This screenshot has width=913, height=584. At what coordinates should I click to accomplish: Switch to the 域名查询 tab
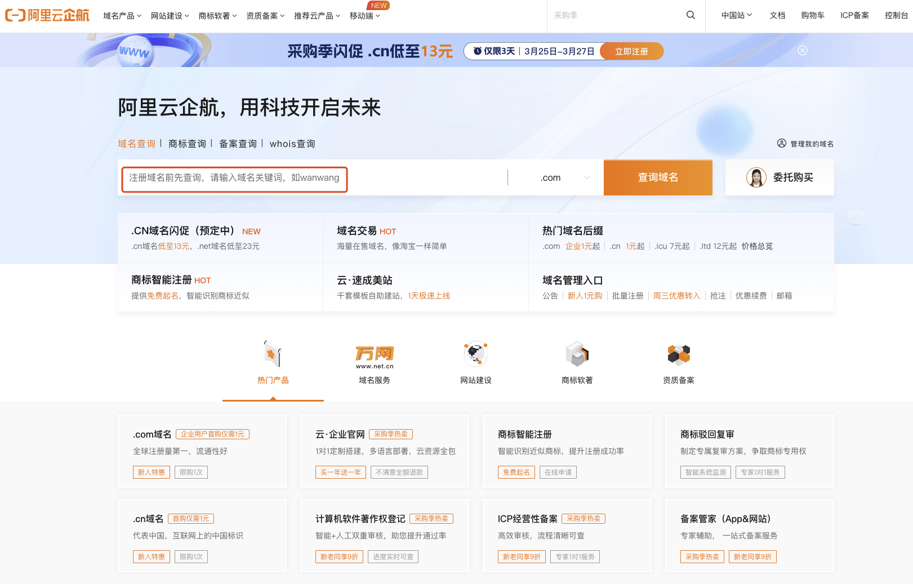tap(136, 144)
